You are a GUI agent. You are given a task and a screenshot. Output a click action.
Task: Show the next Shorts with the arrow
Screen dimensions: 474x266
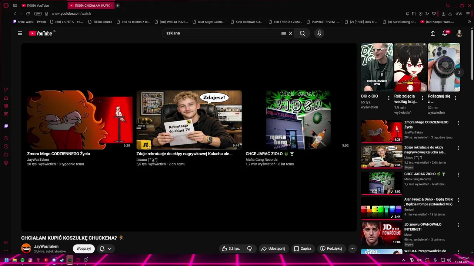[x=459, y=72]
